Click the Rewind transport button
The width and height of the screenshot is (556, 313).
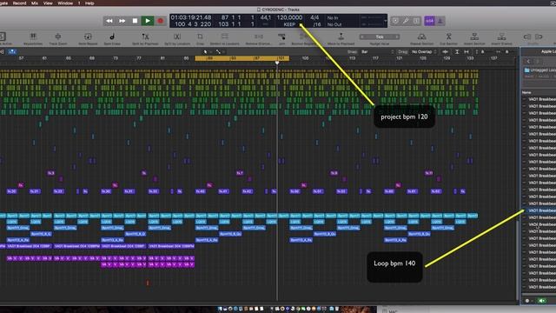pyautogui.click(x=109, y=21)
